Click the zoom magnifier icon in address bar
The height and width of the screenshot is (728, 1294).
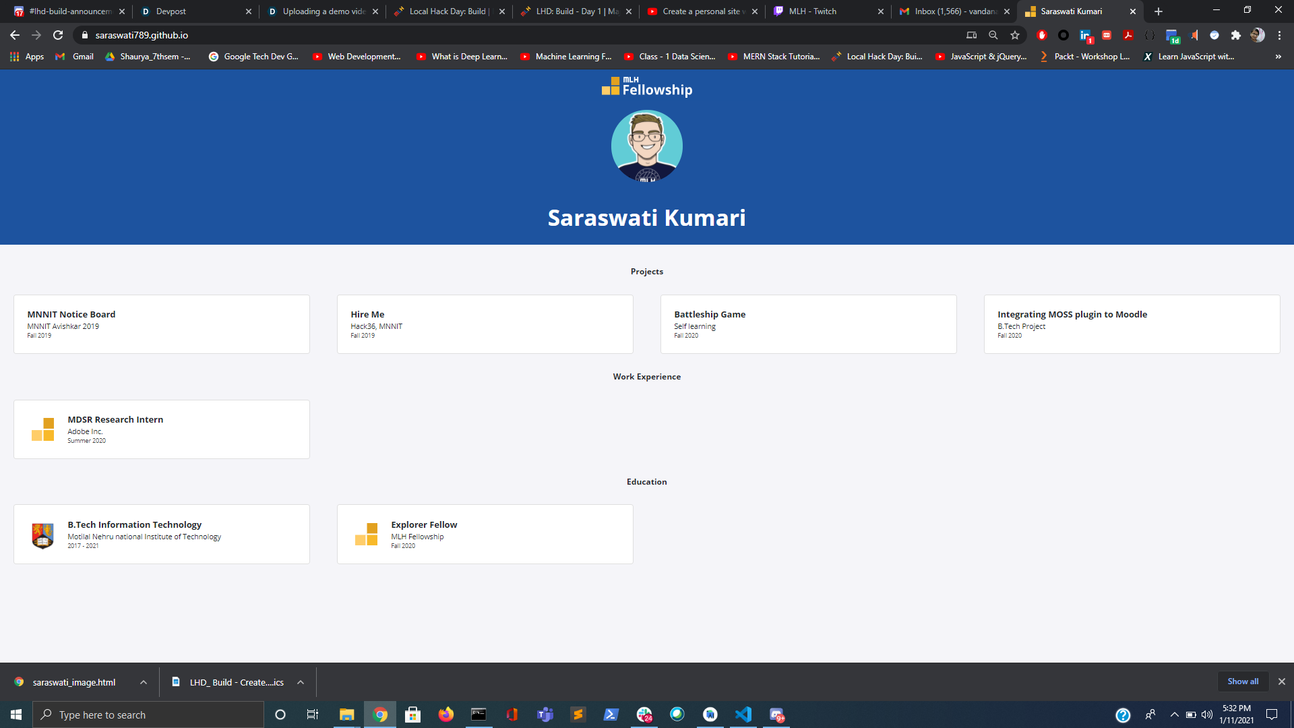pyautogui.click(x=993, y=35)
